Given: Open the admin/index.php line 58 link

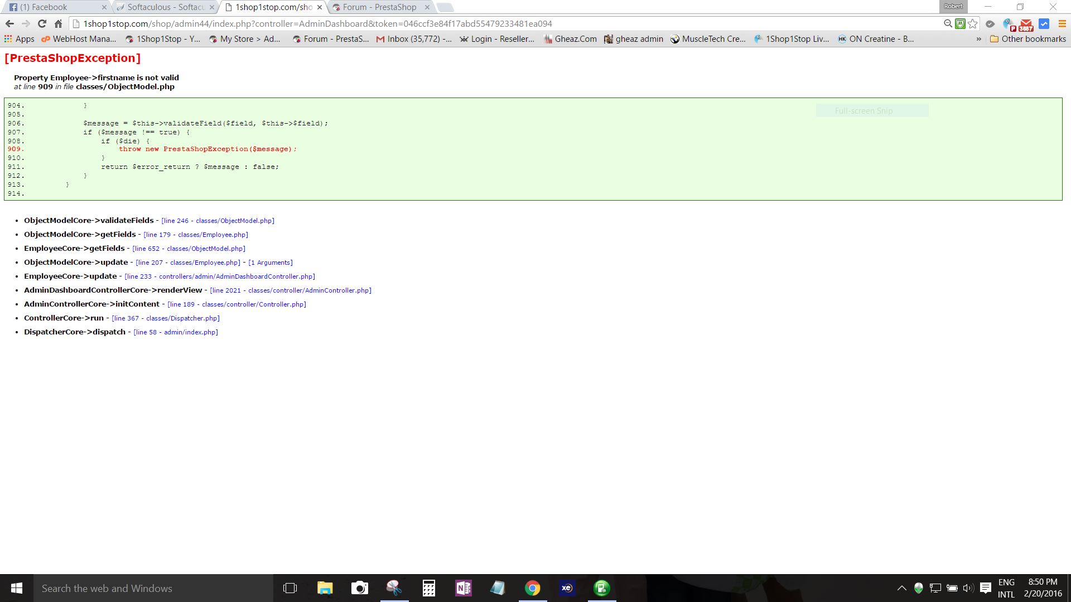Looking at the screenshot, I should [176, 332].
